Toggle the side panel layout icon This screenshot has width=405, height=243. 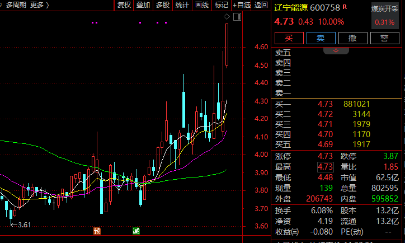coord(237,18)
